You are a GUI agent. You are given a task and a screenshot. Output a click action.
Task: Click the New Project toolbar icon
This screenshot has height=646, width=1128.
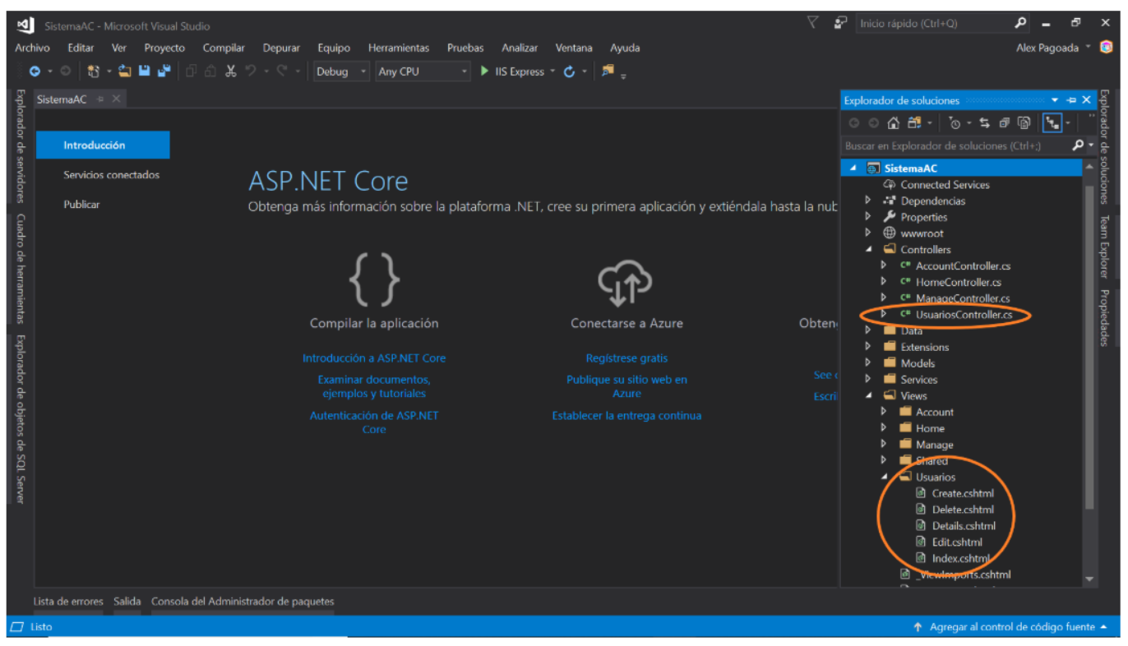[94, 72]
